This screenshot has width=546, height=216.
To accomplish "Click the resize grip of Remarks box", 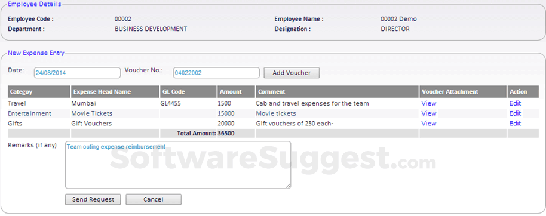I will click(288, 186).
